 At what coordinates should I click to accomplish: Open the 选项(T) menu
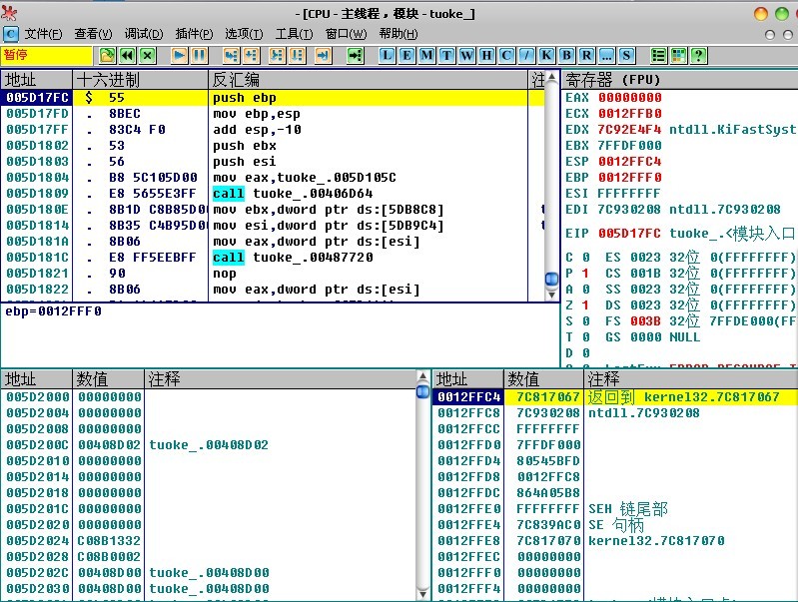[x=244, y=34]
